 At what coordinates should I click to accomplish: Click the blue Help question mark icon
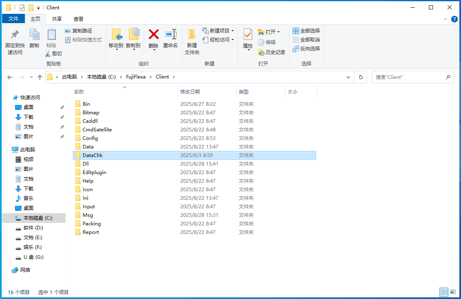pos(454,19)
